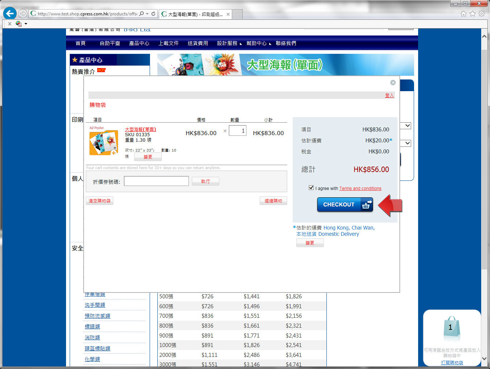Viewport: 490px width, 369px height.
Task: Click the 折價券號碼 coupon code input field
Action: coord(156,181)
